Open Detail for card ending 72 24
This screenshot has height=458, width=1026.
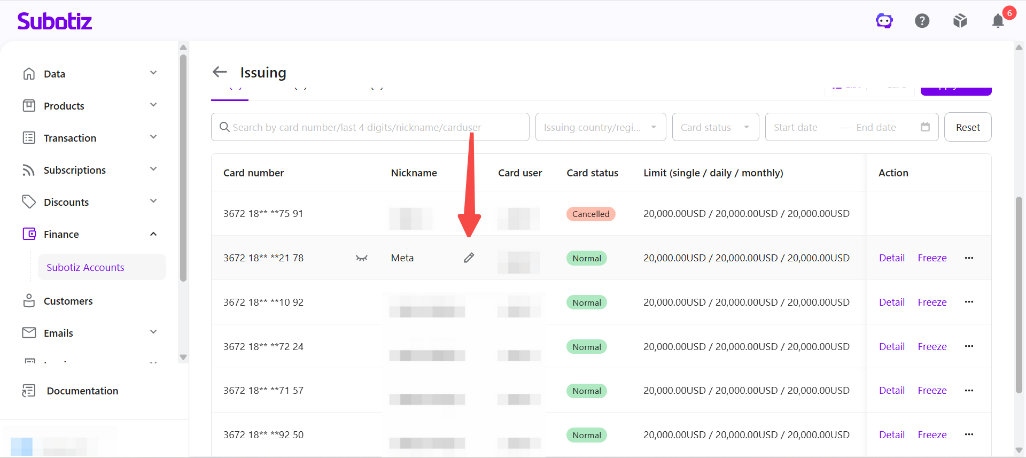[x=892, y=346]
